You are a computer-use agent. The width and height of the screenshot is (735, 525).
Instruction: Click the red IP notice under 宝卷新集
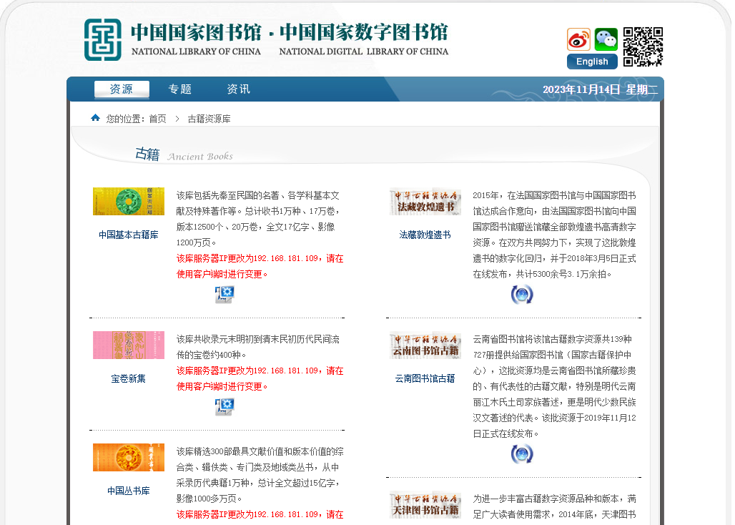click(260, 379)
